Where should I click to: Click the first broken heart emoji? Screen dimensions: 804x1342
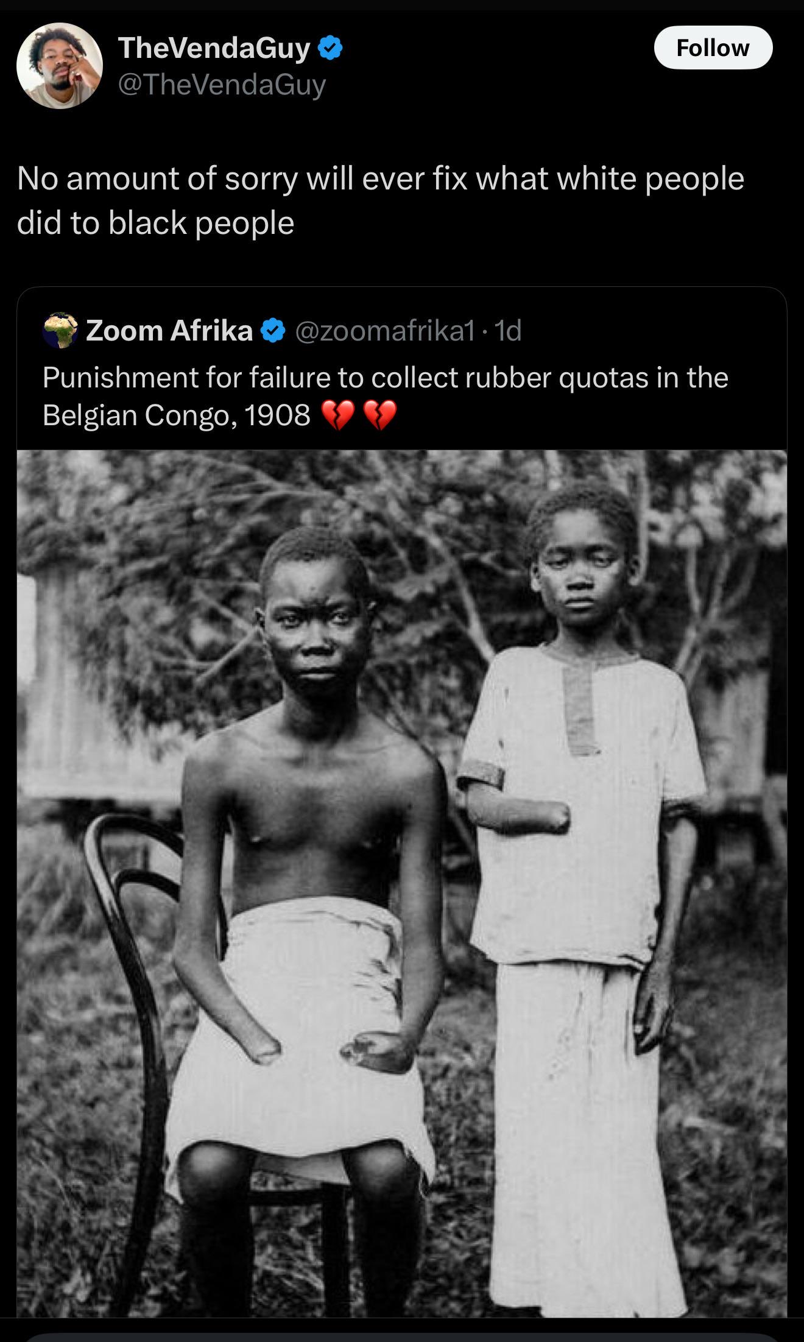pyautogui.click(x=336, y=415)
